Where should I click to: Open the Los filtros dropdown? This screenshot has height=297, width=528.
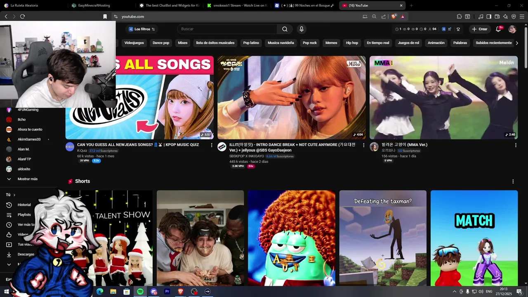pyautogui.click(x=141, y=29)
